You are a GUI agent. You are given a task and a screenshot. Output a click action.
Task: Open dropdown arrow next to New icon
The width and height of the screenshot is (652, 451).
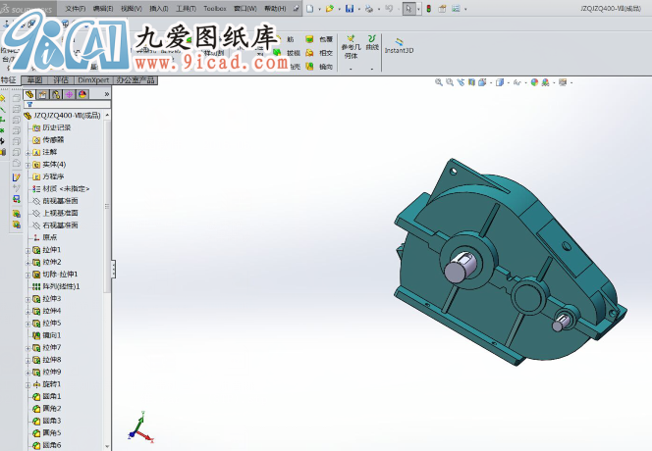(x=319, y=9)
